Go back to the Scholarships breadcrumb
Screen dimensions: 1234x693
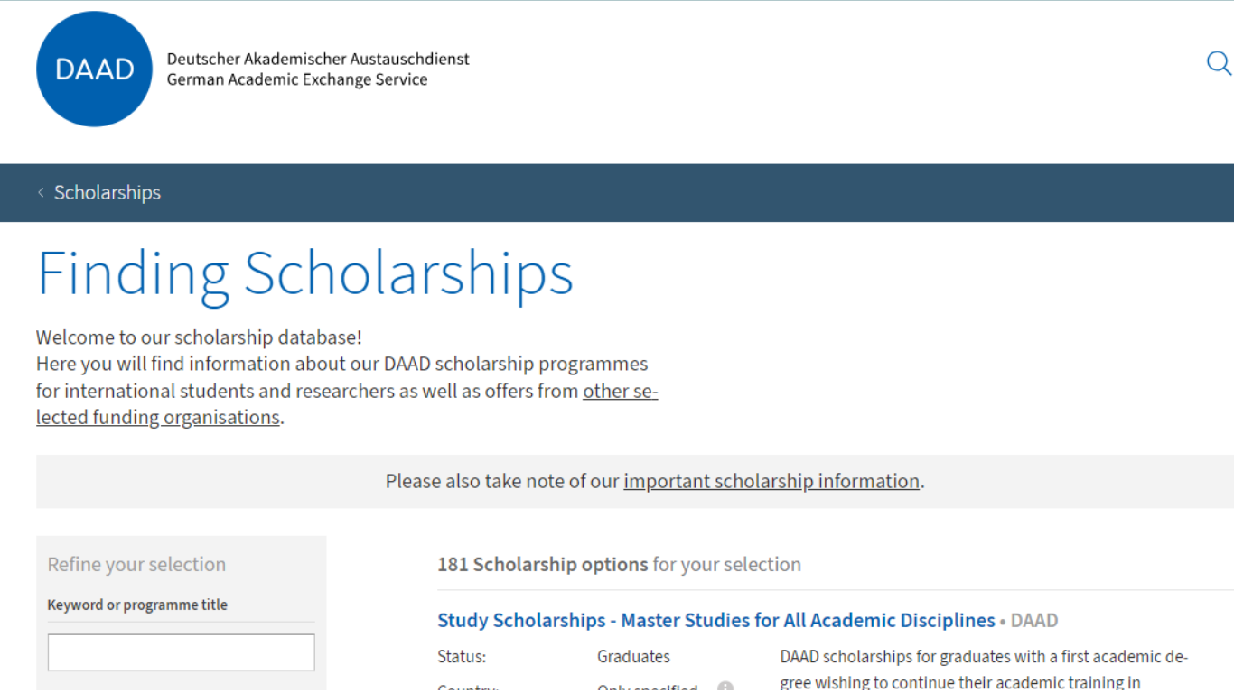108,193
